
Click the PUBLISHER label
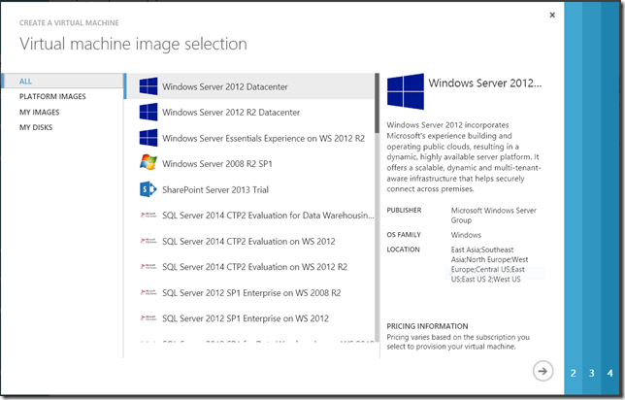coord(404,210)
